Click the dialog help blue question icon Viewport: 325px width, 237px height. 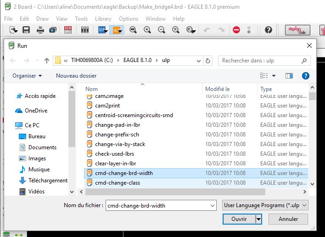click(306, 76)
